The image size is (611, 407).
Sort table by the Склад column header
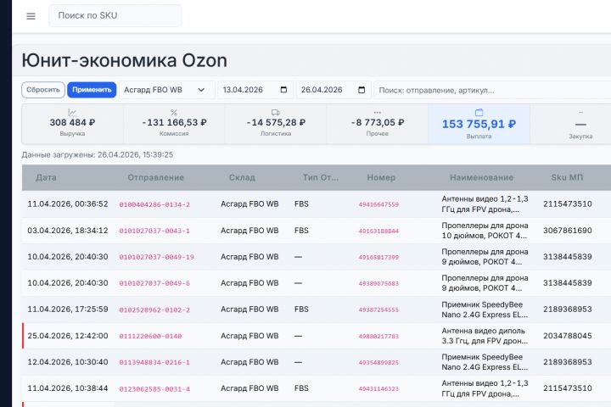pyautogui.click(x=242, y=177)
